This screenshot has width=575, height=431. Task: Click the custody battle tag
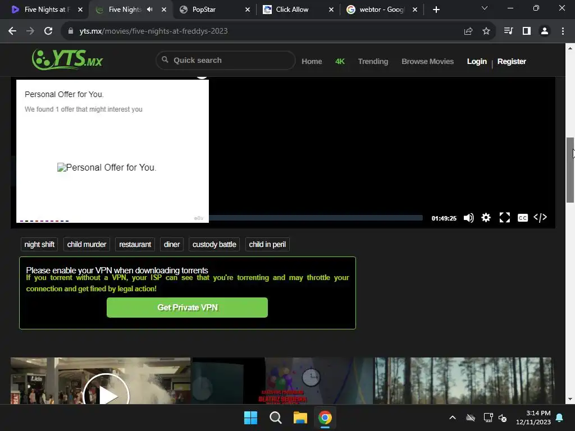[x=214, y=245]
